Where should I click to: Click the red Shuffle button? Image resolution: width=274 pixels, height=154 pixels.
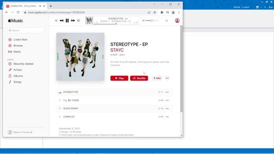(x=139, y=78)
